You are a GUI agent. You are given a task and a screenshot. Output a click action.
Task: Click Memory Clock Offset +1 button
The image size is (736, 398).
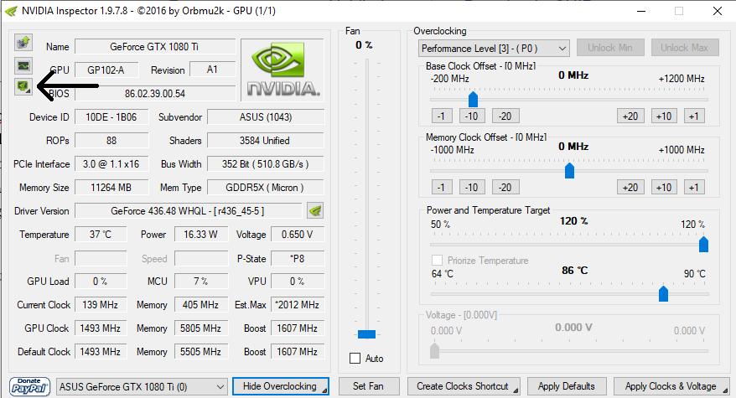694,187
